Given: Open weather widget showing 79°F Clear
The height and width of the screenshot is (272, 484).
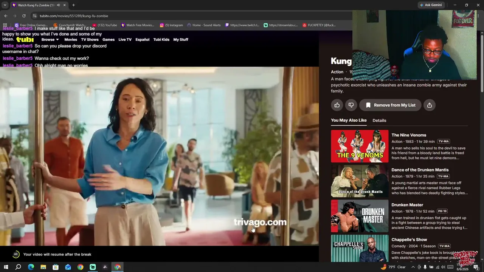Looking at the screenshot, I should pyautogui.click(x=393, y=267).
